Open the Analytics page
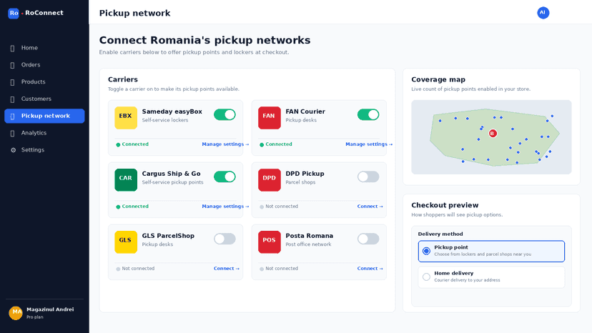 click(x=44, y=133)
